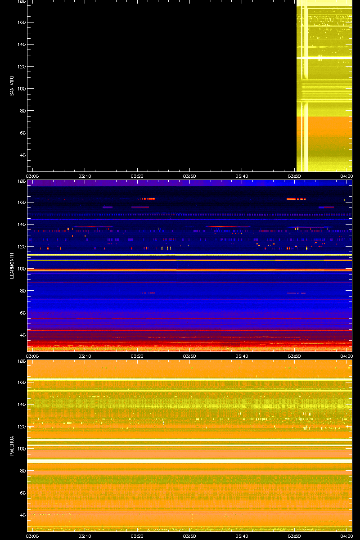Select the 100 frequency tick on Learmonth axis
This screenshot has height=540, width=360.
pos(21,269)
